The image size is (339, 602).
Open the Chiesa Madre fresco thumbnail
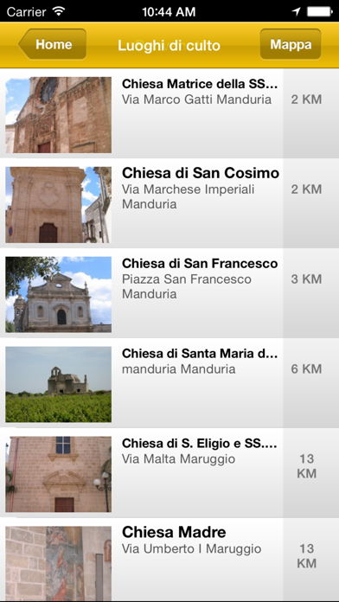(x=58, y=563)
